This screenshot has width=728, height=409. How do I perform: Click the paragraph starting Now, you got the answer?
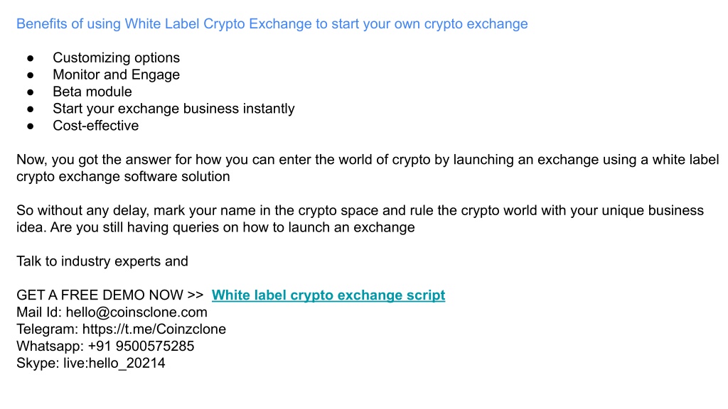tap(368, 168)
